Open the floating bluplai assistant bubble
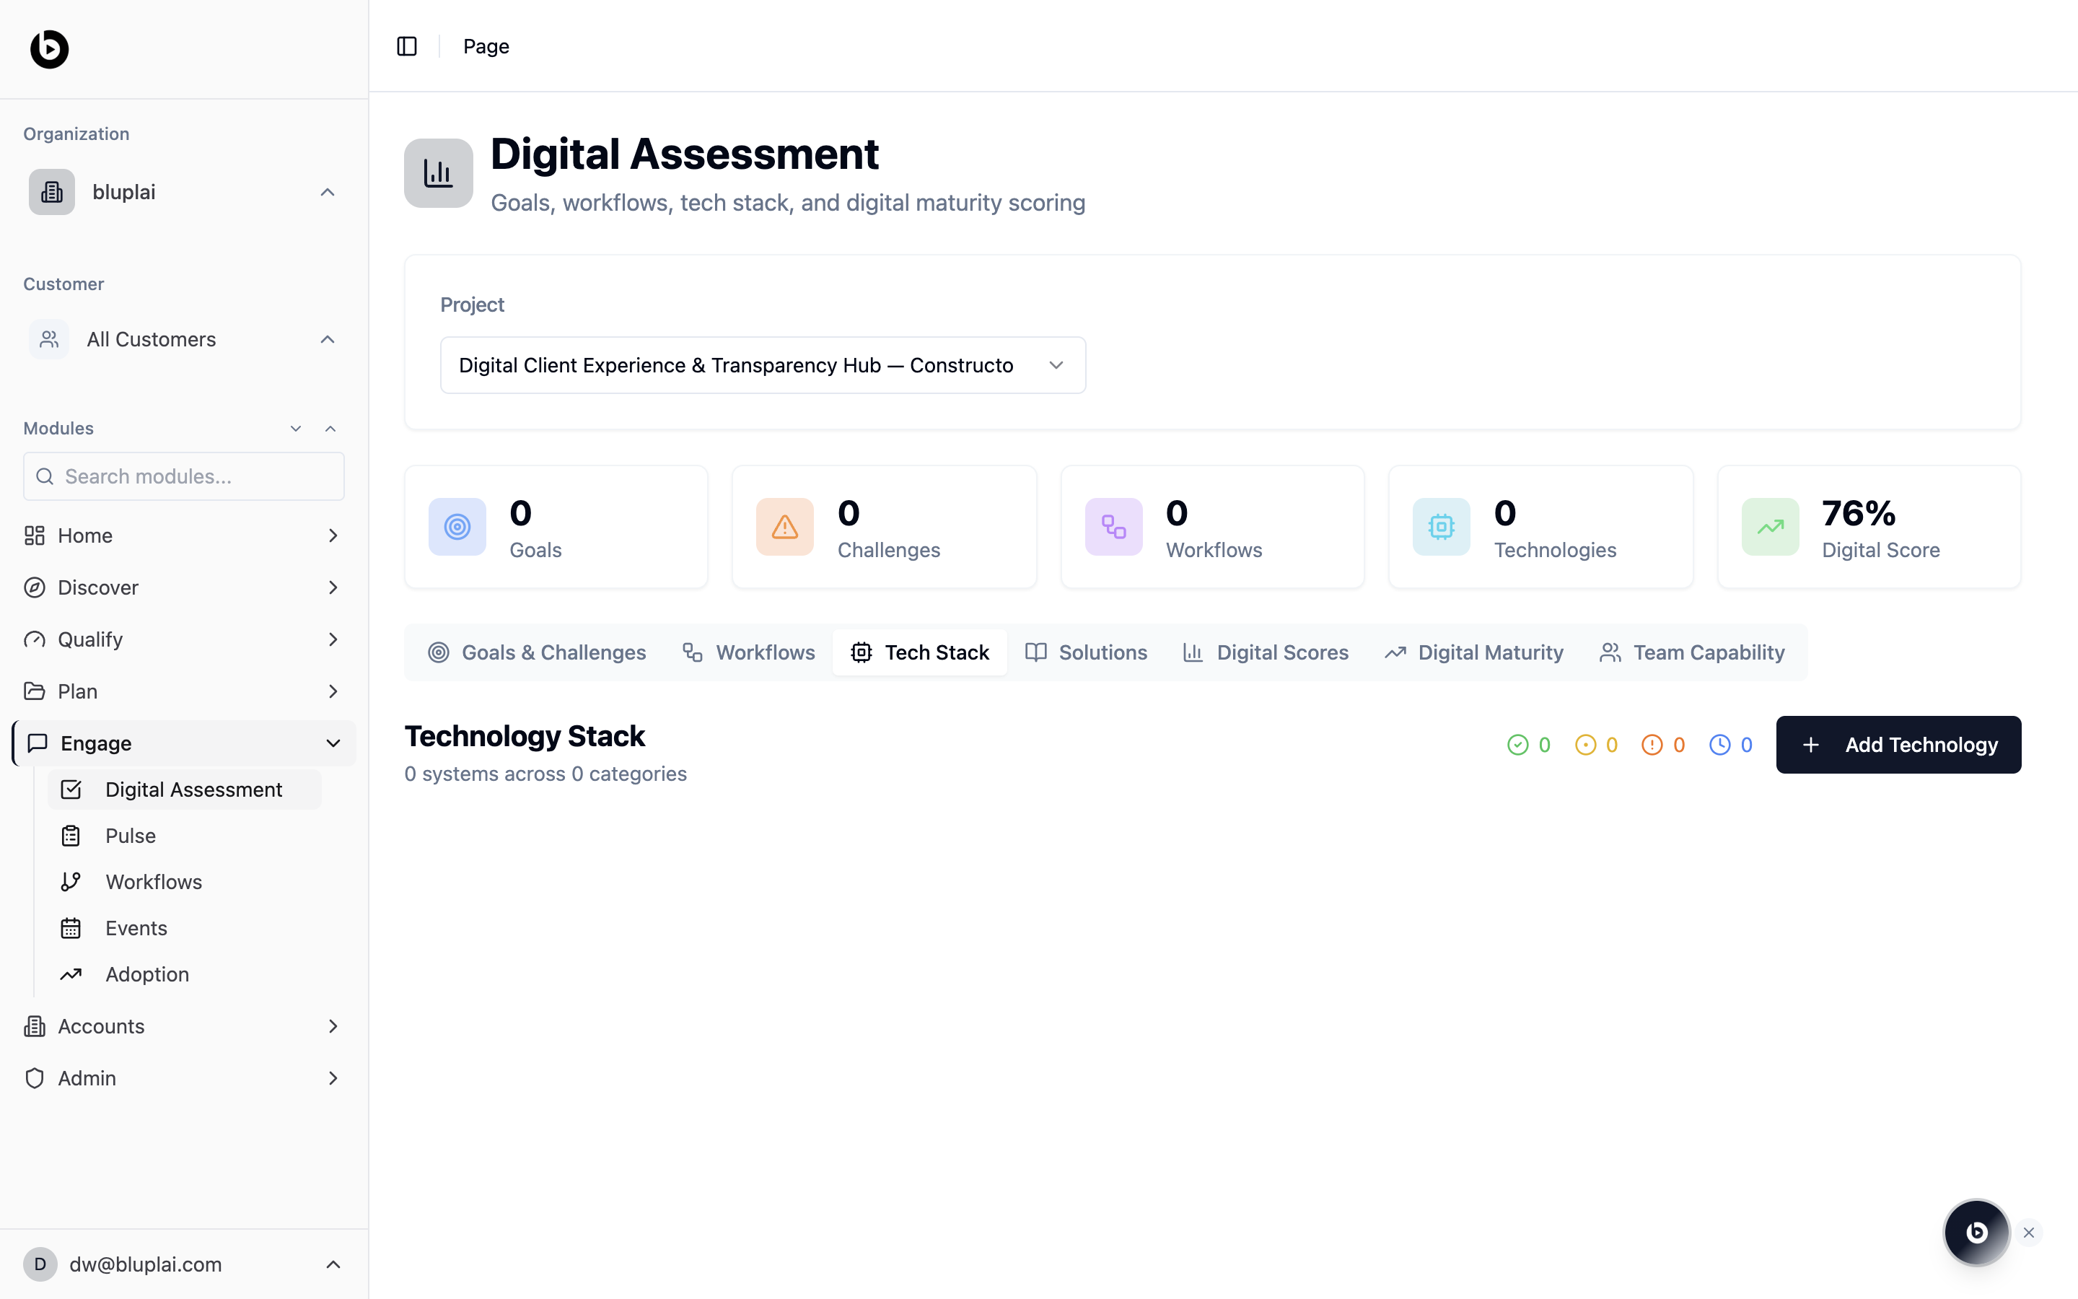This screenshot has width=2078, height=1299. point(1976,1232)
